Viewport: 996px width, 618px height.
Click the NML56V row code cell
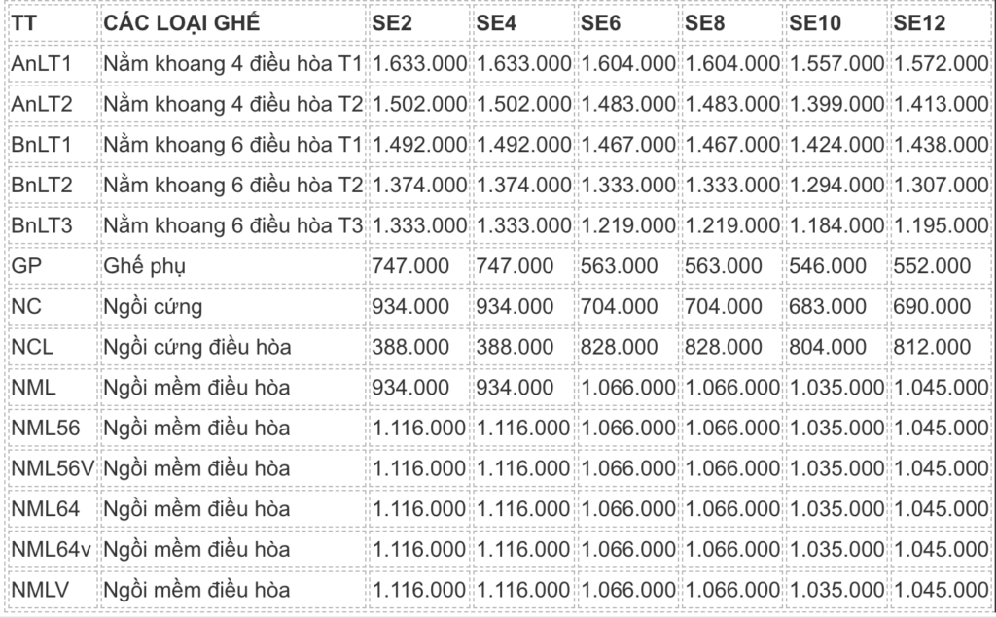tap(53, 467)
